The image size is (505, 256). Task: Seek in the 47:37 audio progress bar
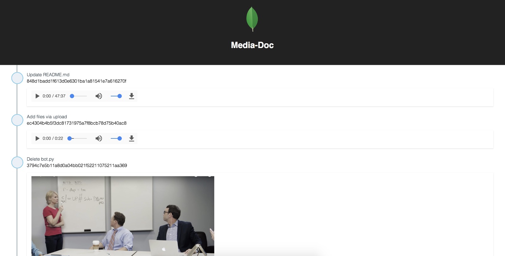coord(78,96)
